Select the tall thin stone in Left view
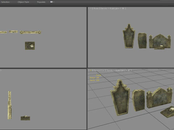Image resolution: width=174 pixels, height=130 pixels. (x=9, y=105)
